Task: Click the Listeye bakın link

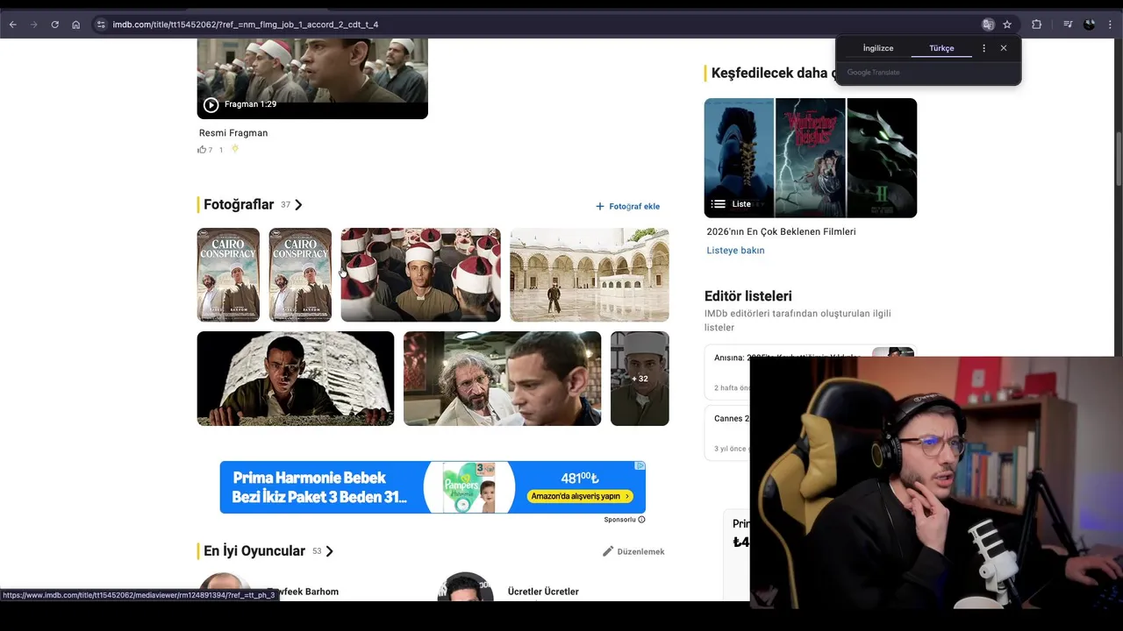Action: (x=735, y=251)
